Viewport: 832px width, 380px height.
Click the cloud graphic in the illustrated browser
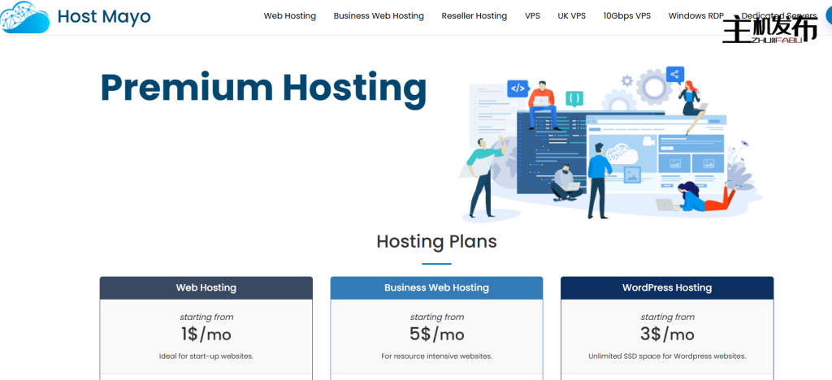click(x=621, y=153)
